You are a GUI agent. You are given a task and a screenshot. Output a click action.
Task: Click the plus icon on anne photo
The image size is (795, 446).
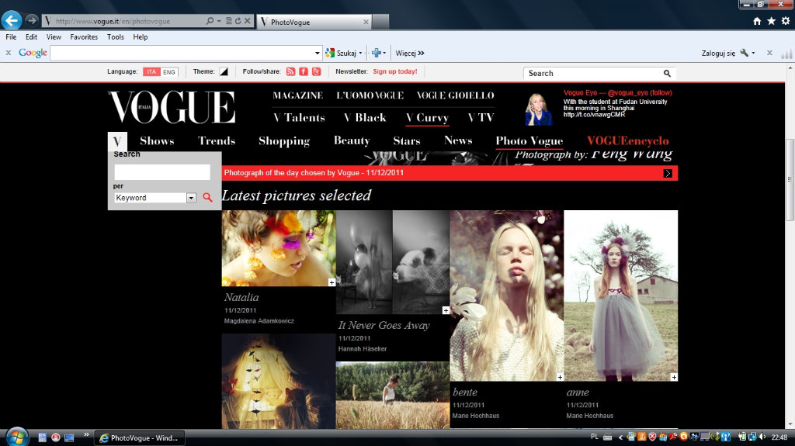pos(674,377)
